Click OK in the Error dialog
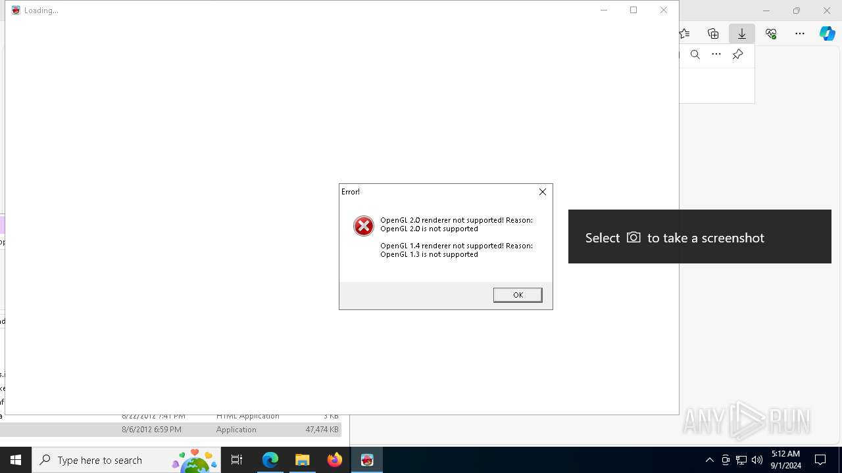The height and width of the screenshot is (473, 842). 518,295
